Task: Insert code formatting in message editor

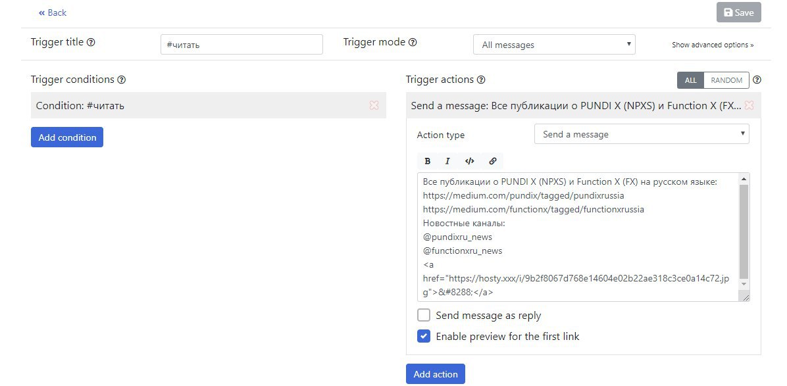Action: 470,161
